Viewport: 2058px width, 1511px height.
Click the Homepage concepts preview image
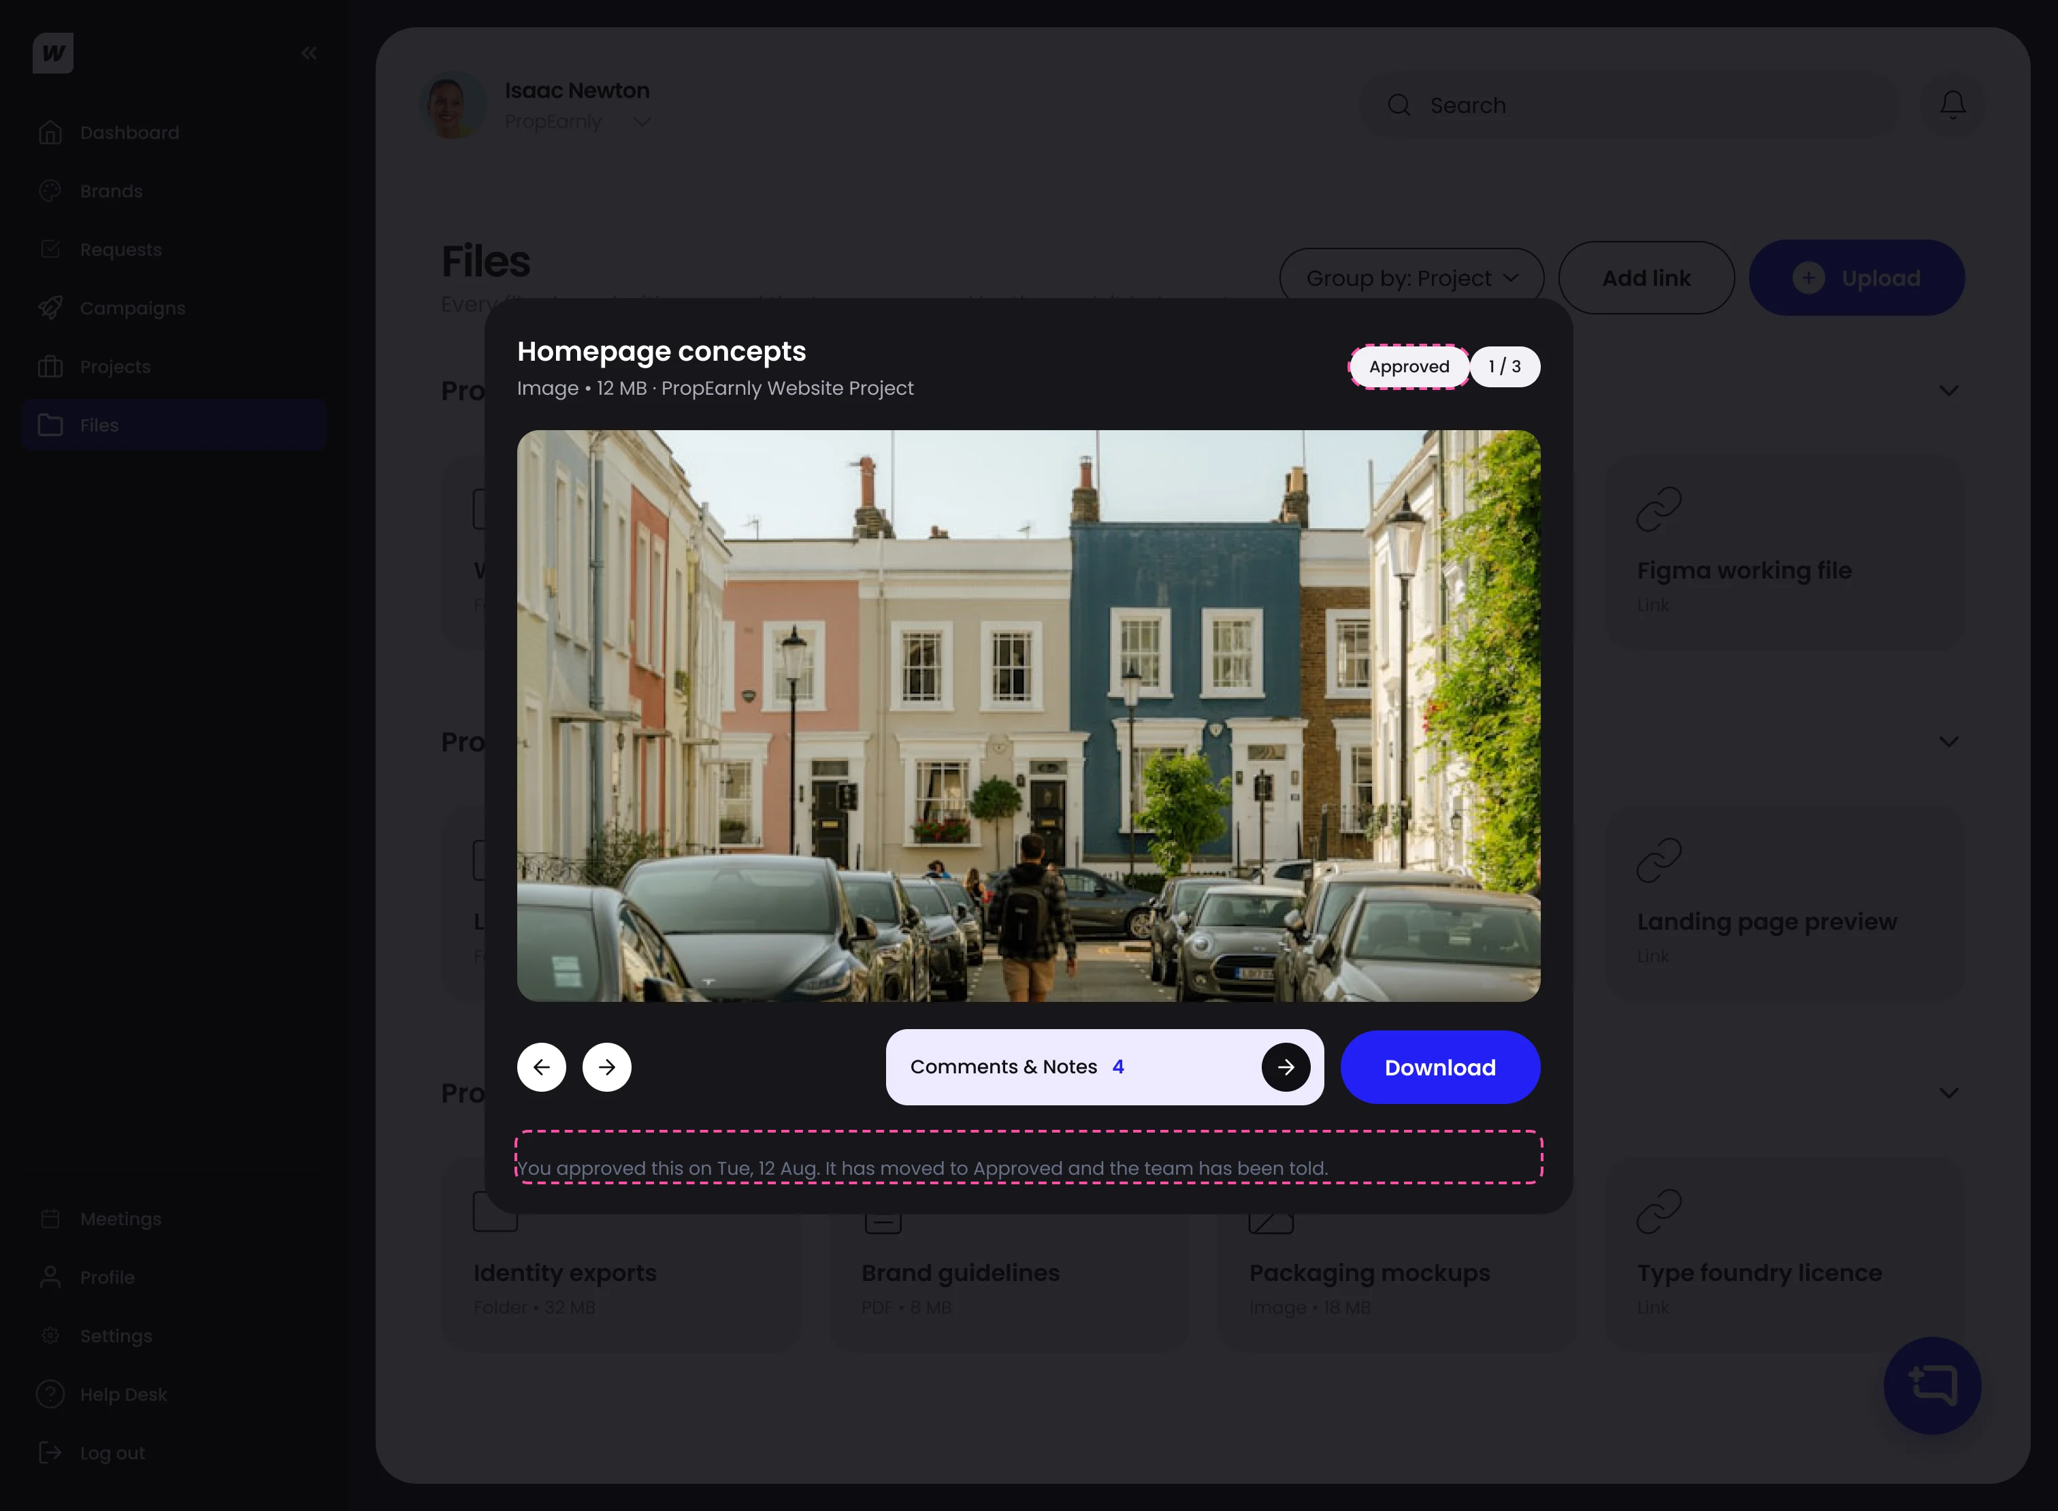1028,716
